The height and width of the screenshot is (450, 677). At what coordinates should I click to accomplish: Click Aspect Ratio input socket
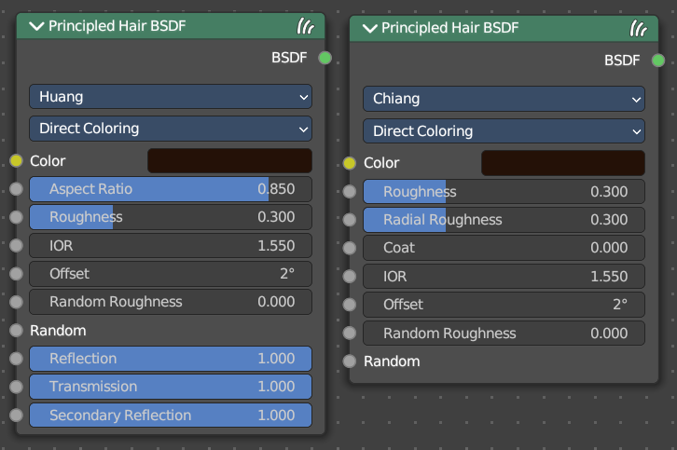coord(17,189)
